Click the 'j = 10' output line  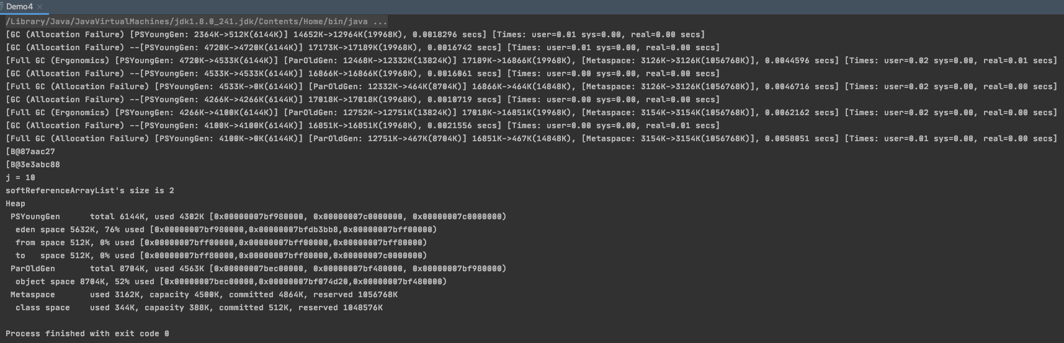20,178
